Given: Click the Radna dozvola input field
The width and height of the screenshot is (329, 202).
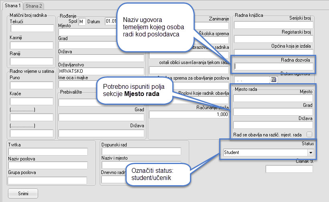Looking at the screenshot, I should [x=274, y=66].
